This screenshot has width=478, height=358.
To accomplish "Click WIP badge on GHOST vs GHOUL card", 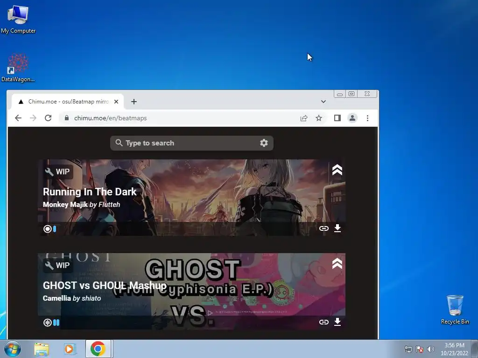I will 57,265.
